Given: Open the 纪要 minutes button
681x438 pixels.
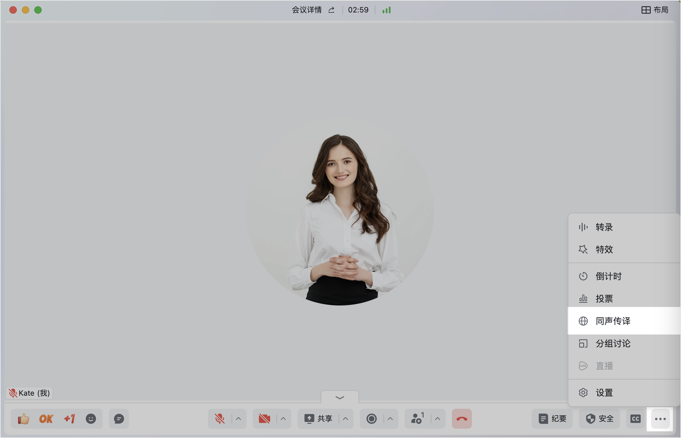Looking at the screenshot, I should (552, 419).
